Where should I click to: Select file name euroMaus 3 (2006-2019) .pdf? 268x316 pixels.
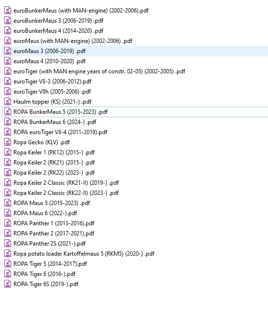point(50,51)
